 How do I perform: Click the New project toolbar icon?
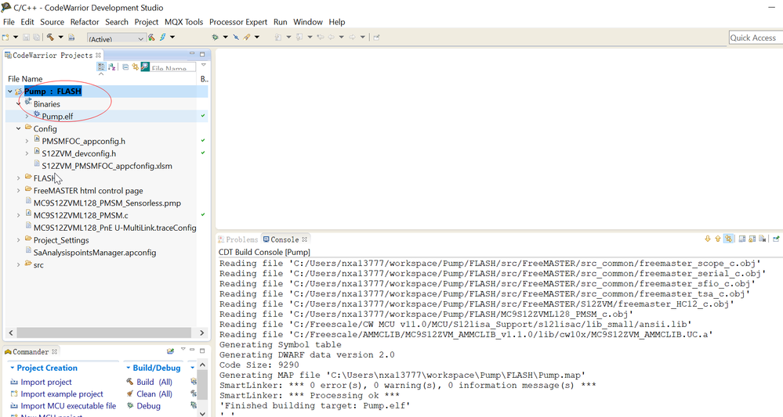tap(6, 38)
